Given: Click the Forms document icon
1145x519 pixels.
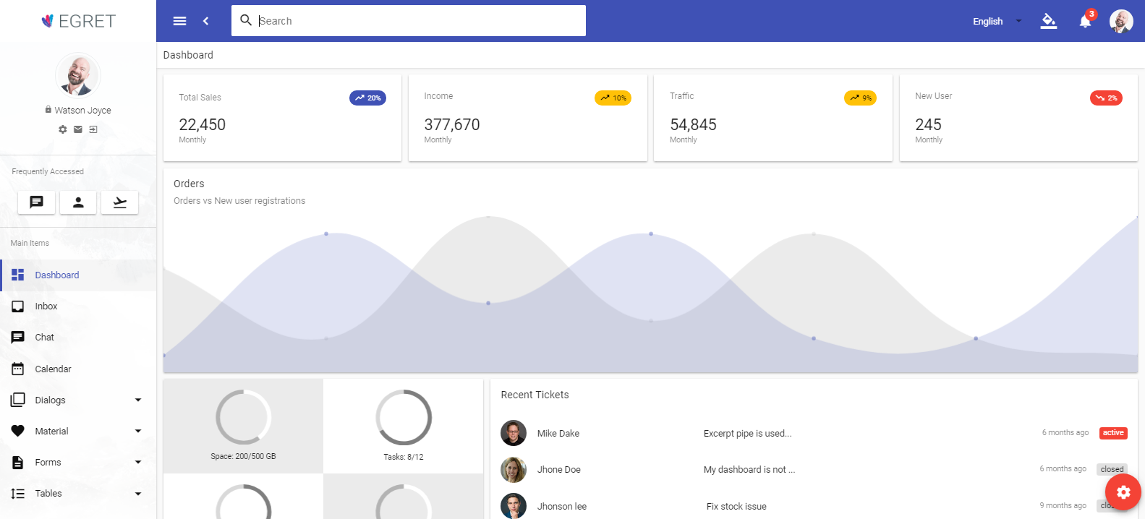Looking at the screenshot, I should click(x=18, y=462).
